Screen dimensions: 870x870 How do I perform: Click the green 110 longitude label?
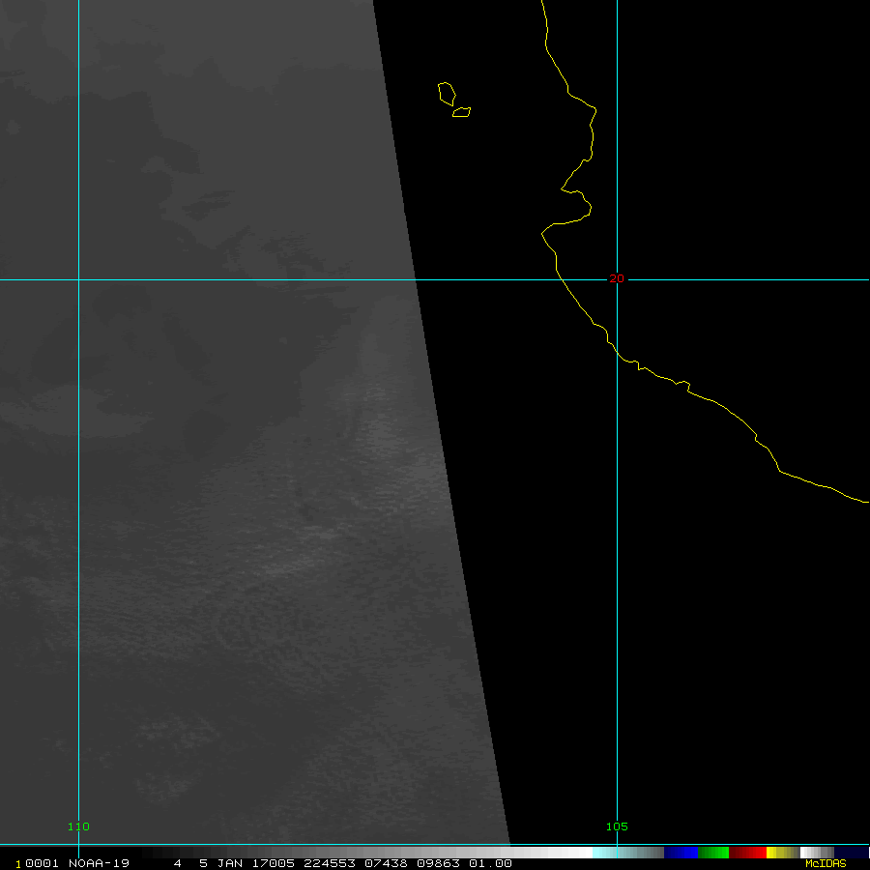pos(78,826)
